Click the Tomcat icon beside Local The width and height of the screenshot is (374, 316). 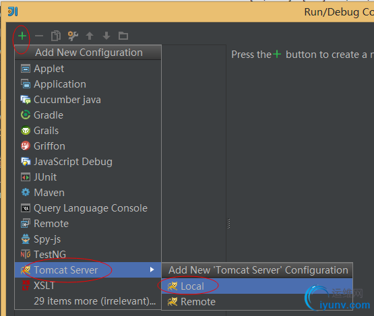coord(173,286)
